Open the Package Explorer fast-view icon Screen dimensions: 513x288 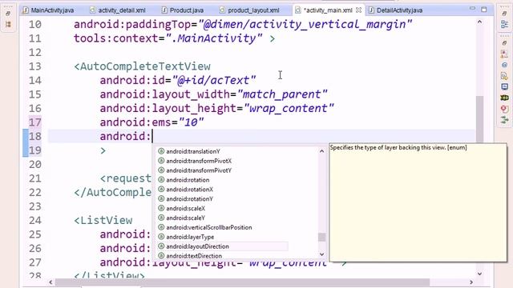[x=9, y=25]
